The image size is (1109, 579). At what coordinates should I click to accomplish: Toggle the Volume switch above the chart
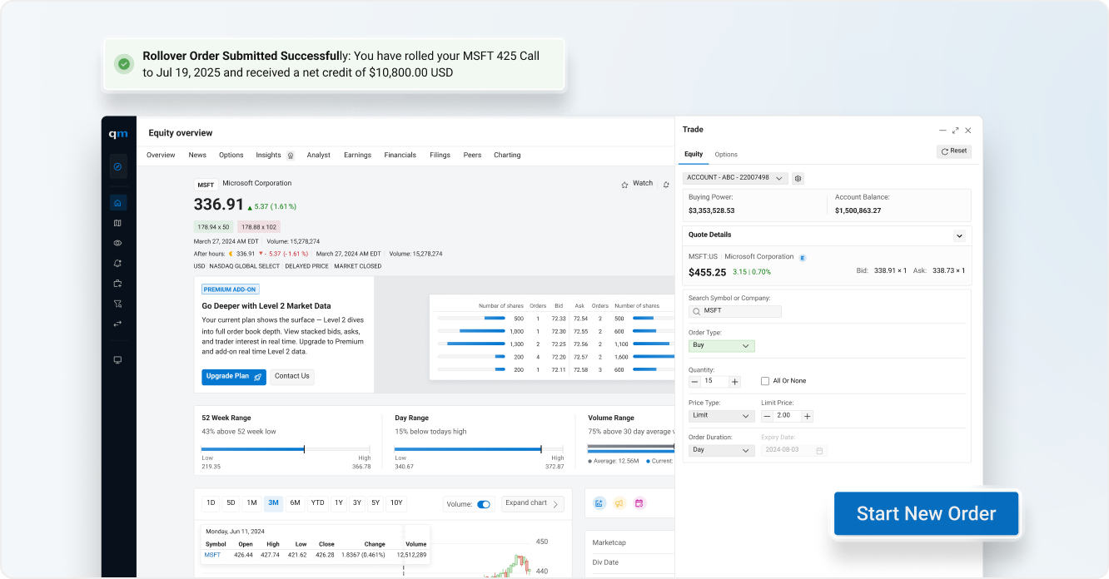click(x=485, y=502)
